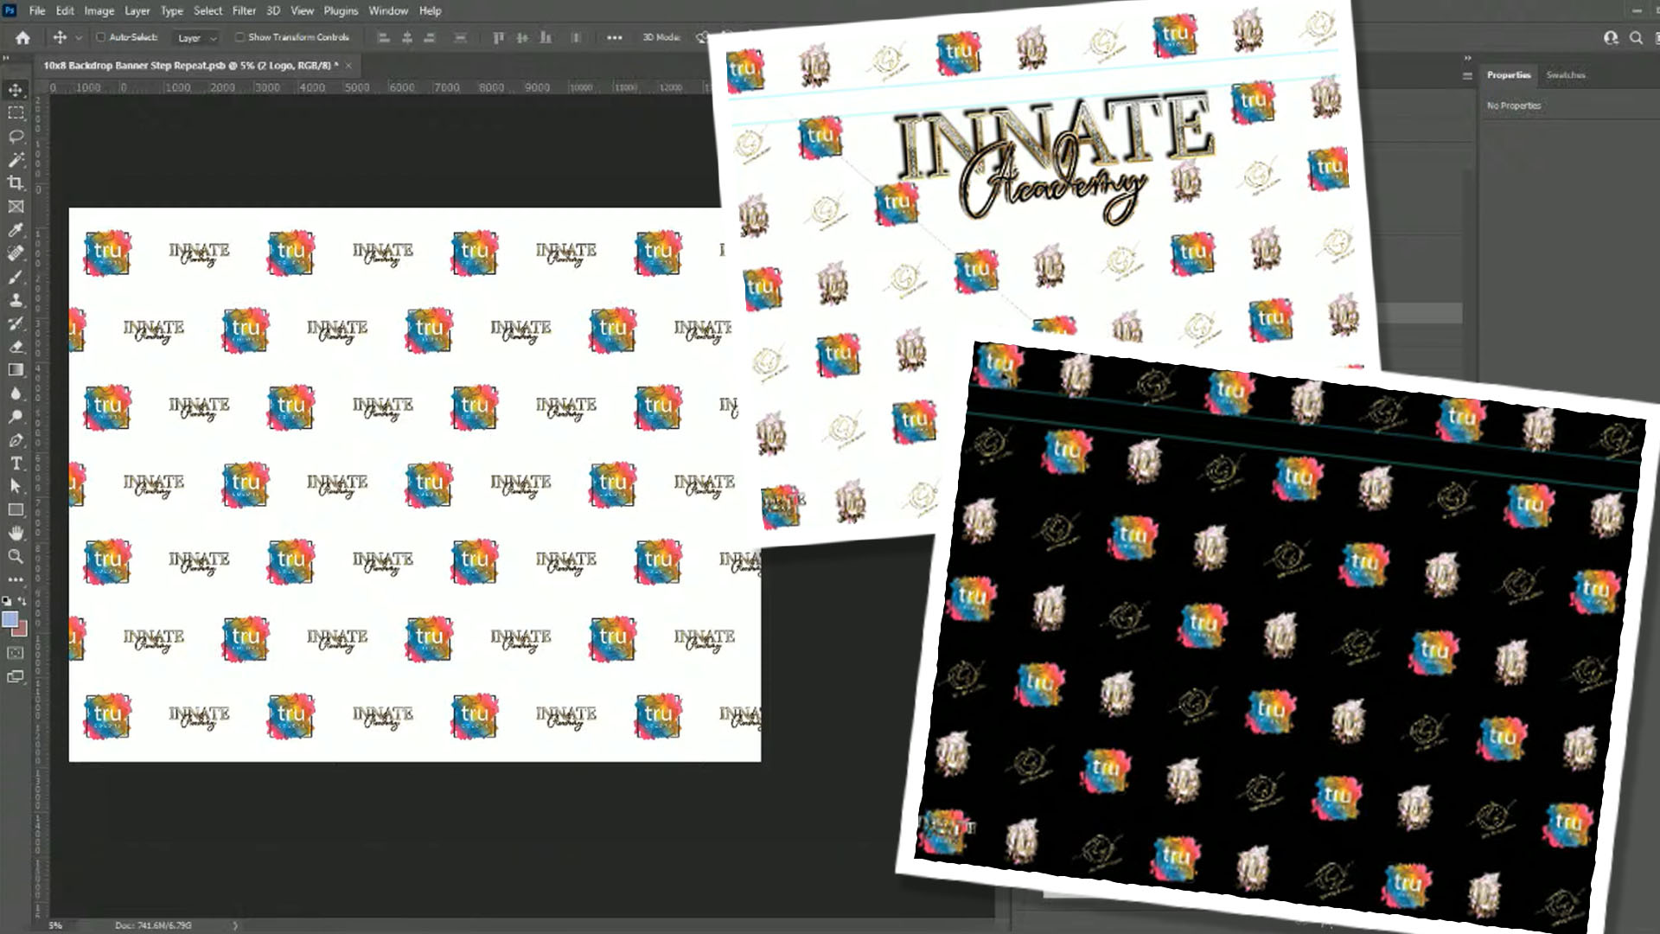Select the Hand tool
The width and height of the screenshot is (1660, 934).
[16, 533]
